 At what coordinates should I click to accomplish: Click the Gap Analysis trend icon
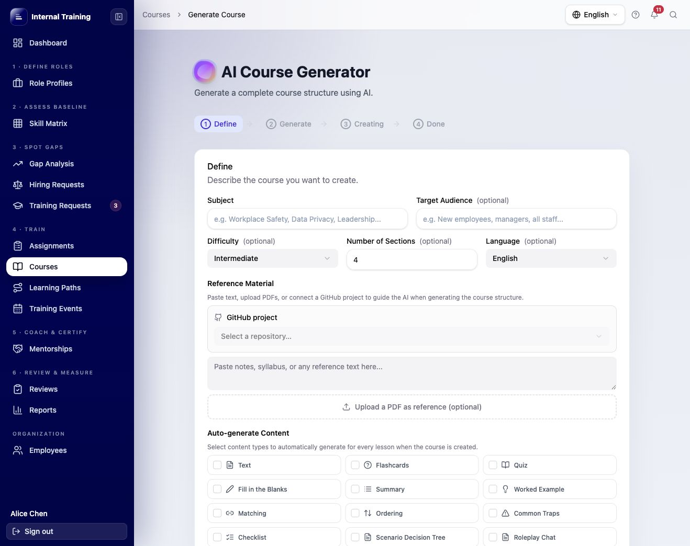coord(18,164)
